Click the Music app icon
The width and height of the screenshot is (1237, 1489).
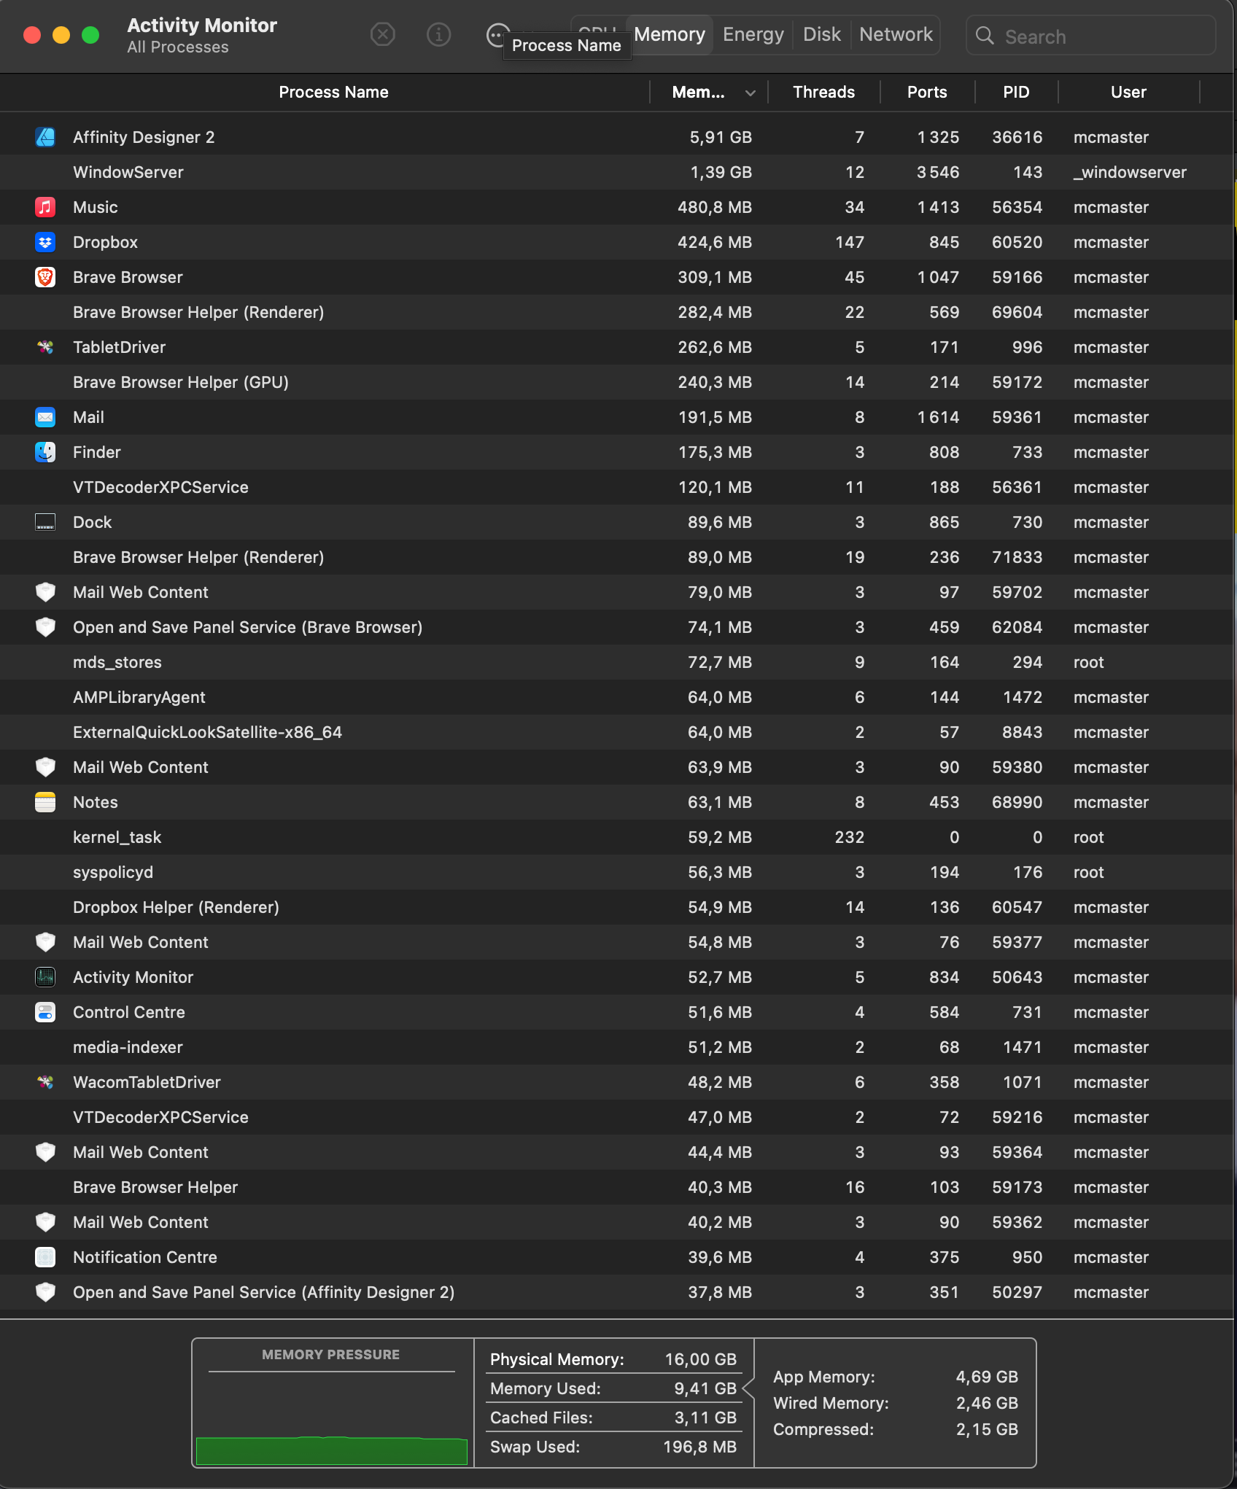click(45, 207)
